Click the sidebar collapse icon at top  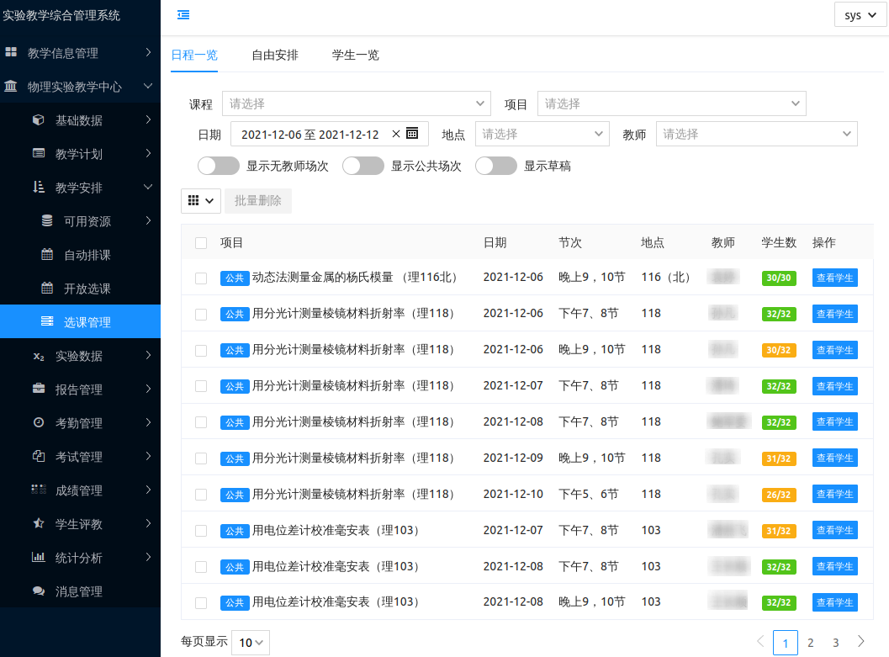183,14
